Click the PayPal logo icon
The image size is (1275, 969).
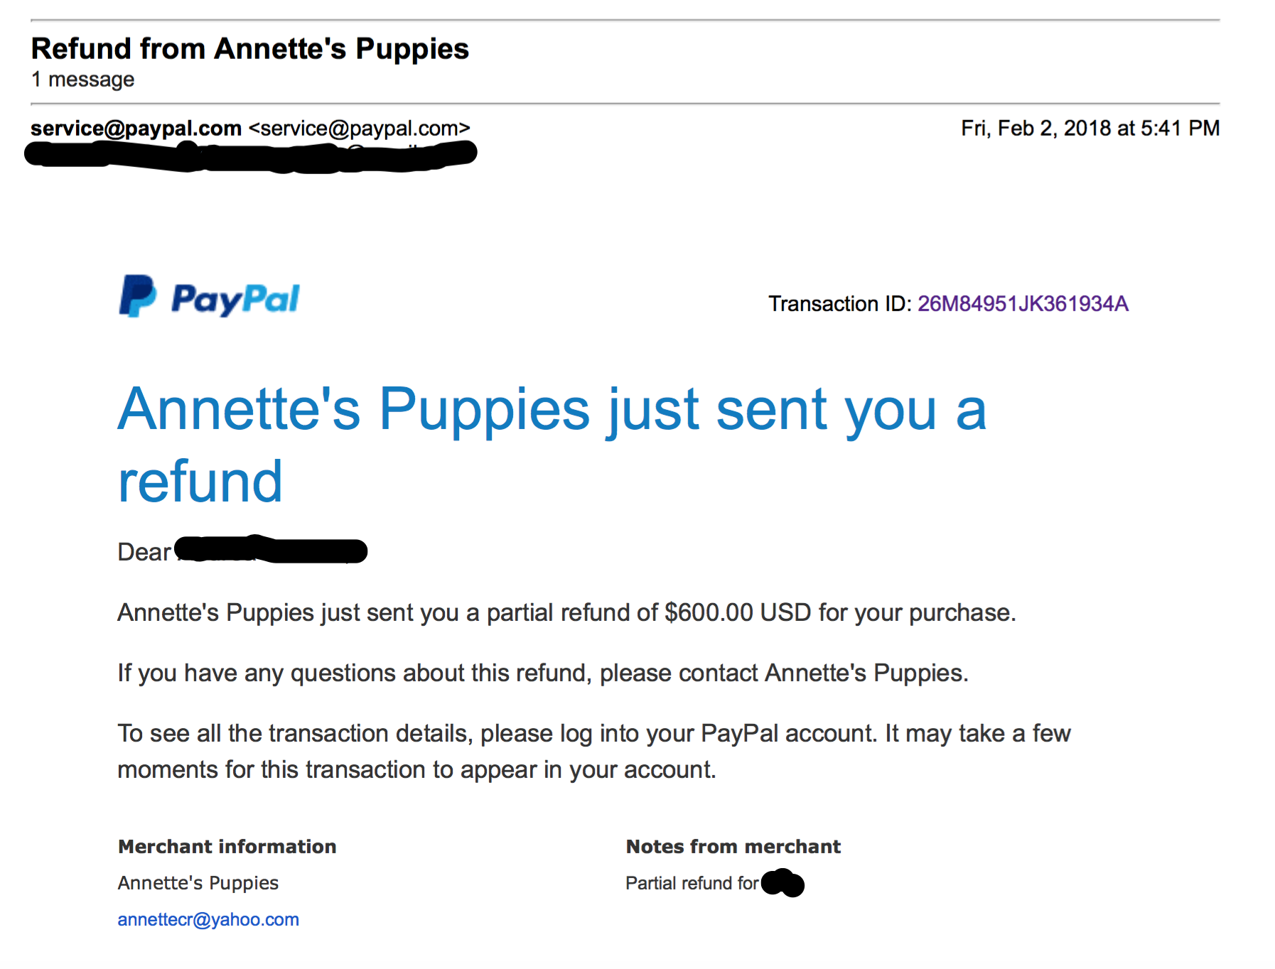click(138, 296)
